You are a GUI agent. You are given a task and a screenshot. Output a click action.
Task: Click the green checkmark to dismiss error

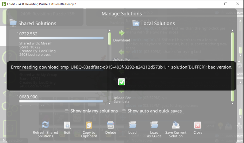pos(121,82)
